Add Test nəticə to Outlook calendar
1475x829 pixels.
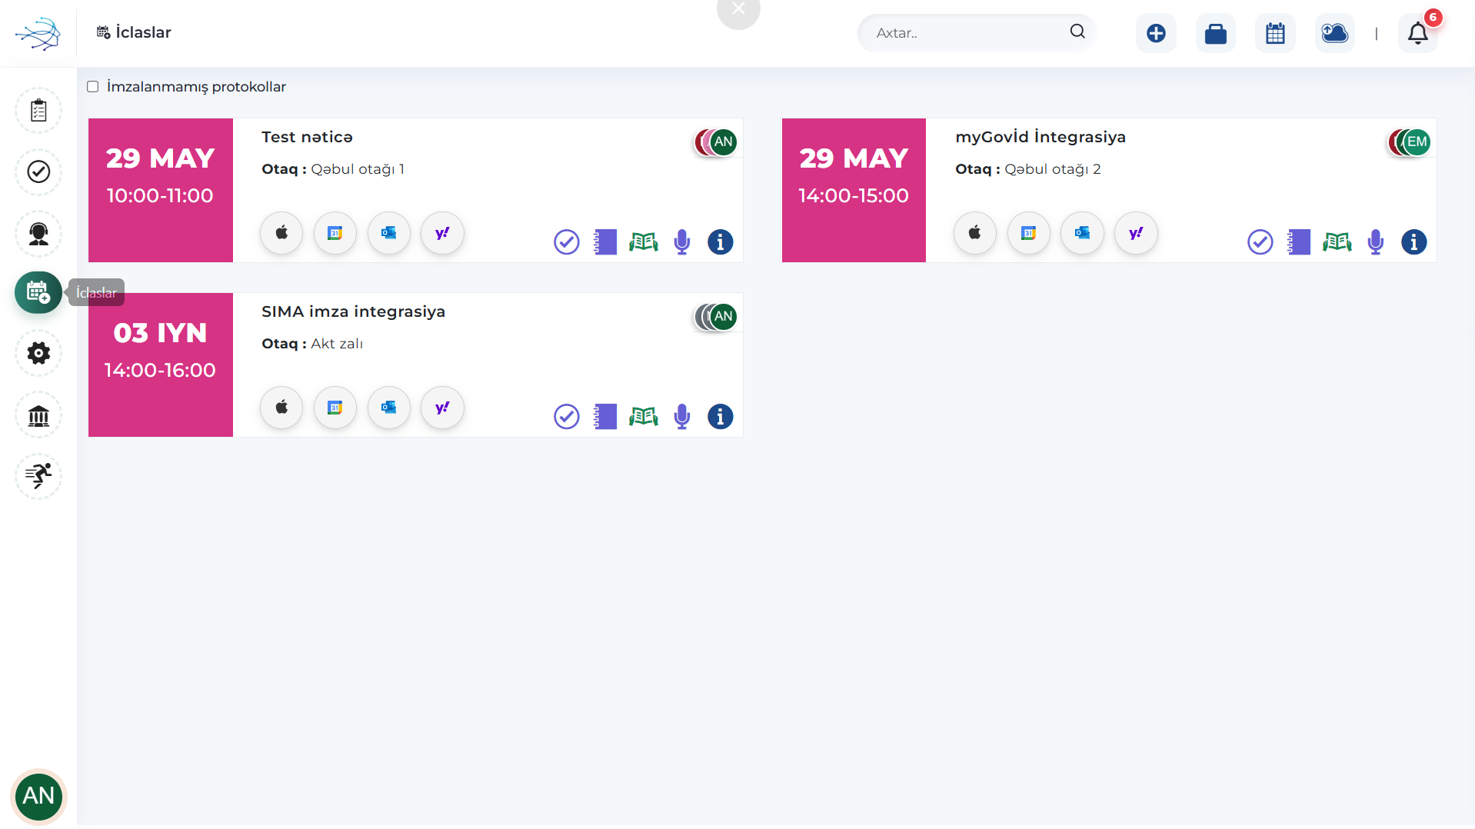pos(389,233)
